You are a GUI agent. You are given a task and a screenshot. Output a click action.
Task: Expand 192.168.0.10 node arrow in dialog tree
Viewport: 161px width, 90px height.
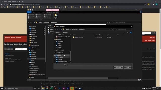click(55, 57)
